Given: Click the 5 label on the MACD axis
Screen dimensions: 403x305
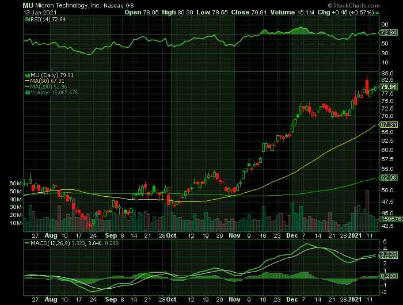Looking at the screenshot, I should coord(385,242).
